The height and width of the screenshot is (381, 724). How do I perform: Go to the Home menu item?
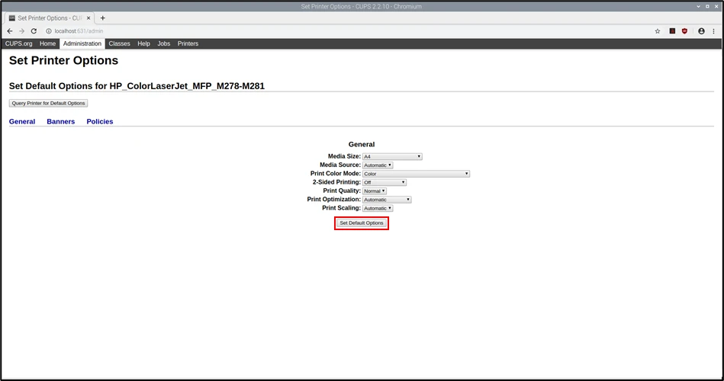(x=47, y=43)
